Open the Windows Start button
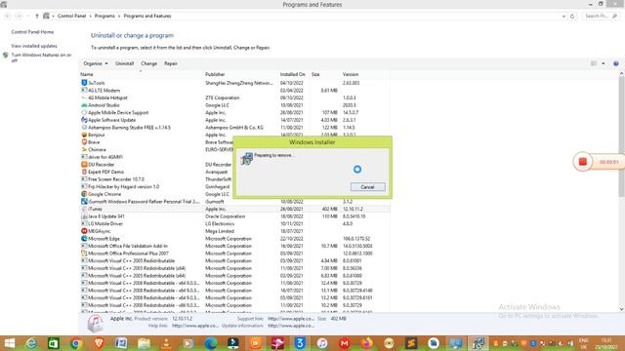The height and width of the screenshot is (351, 625). pos(9,343)
